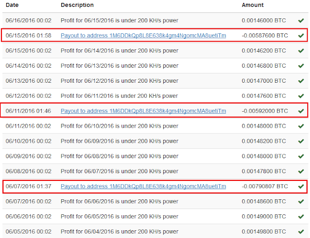Click the Date column header
Screen dimensions: 310x238
pos(12,5)
